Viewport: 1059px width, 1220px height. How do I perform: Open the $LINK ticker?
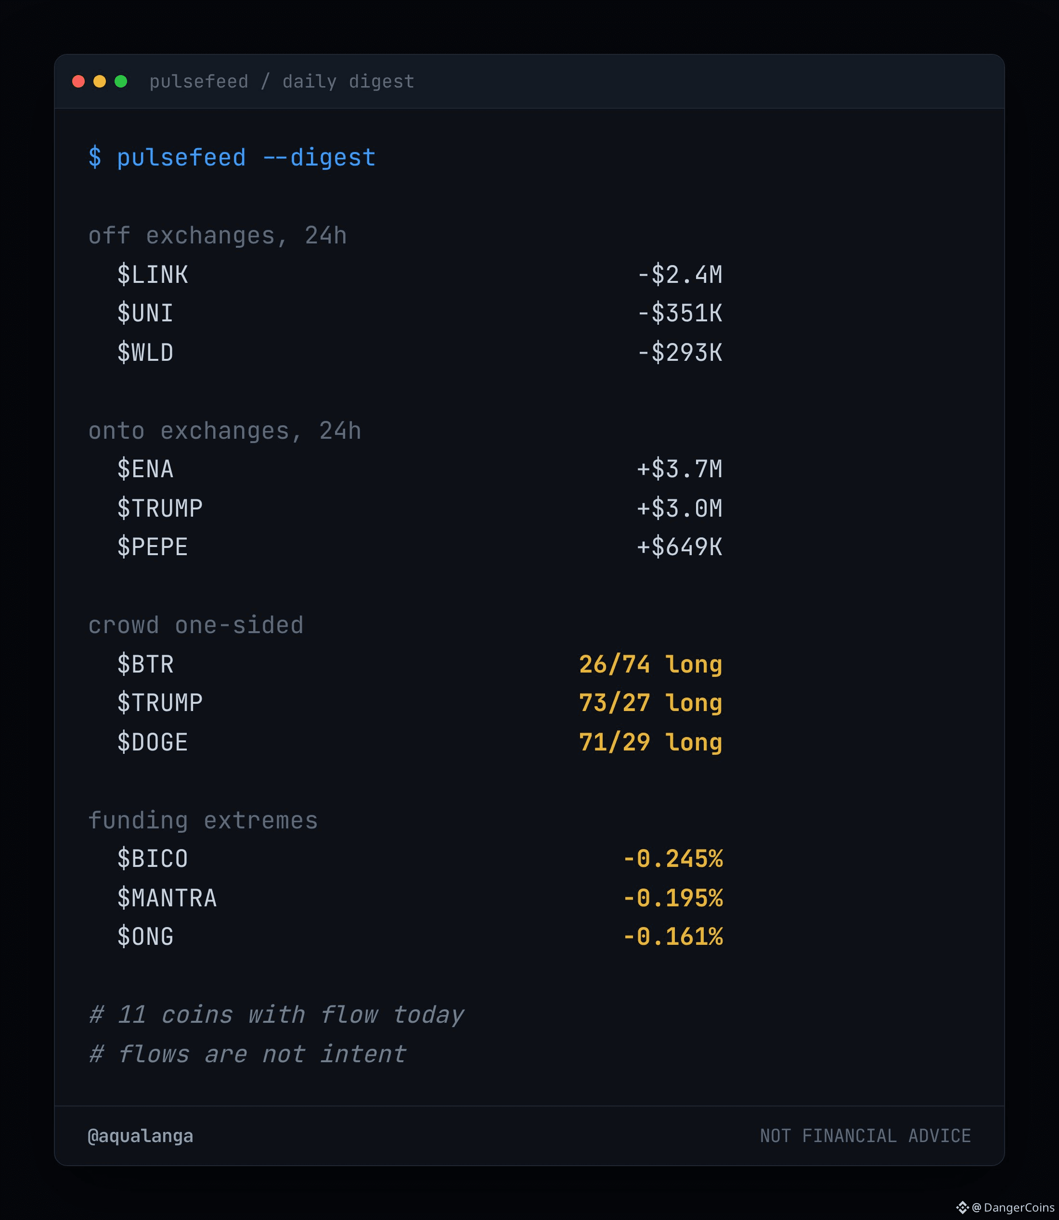153,275
